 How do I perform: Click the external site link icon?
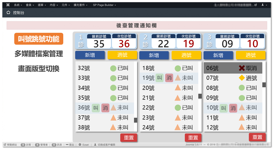[256, 5]
